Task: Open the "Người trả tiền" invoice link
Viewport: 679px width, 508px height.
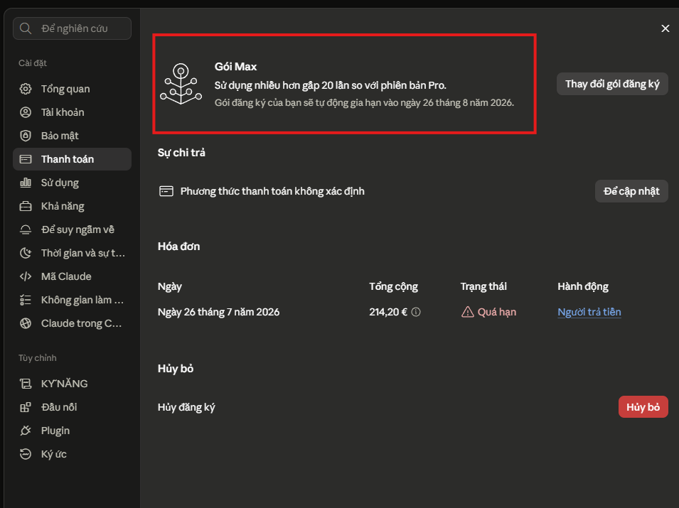Action: [589, 312]
